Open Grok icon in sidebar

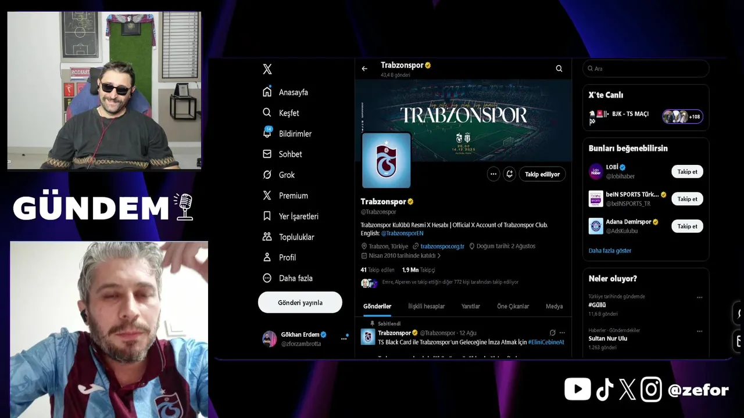[x=267, y=175]
